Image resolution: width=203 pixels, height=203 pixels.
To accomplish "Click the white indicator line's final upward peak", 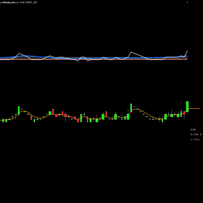I will (187, 51).
